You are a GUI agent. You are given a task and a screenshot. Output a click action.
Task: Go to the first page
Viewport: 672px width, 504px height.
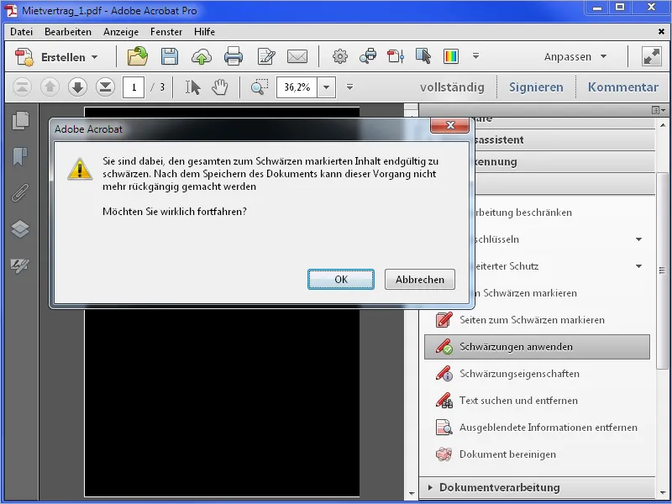pos(23,87)
